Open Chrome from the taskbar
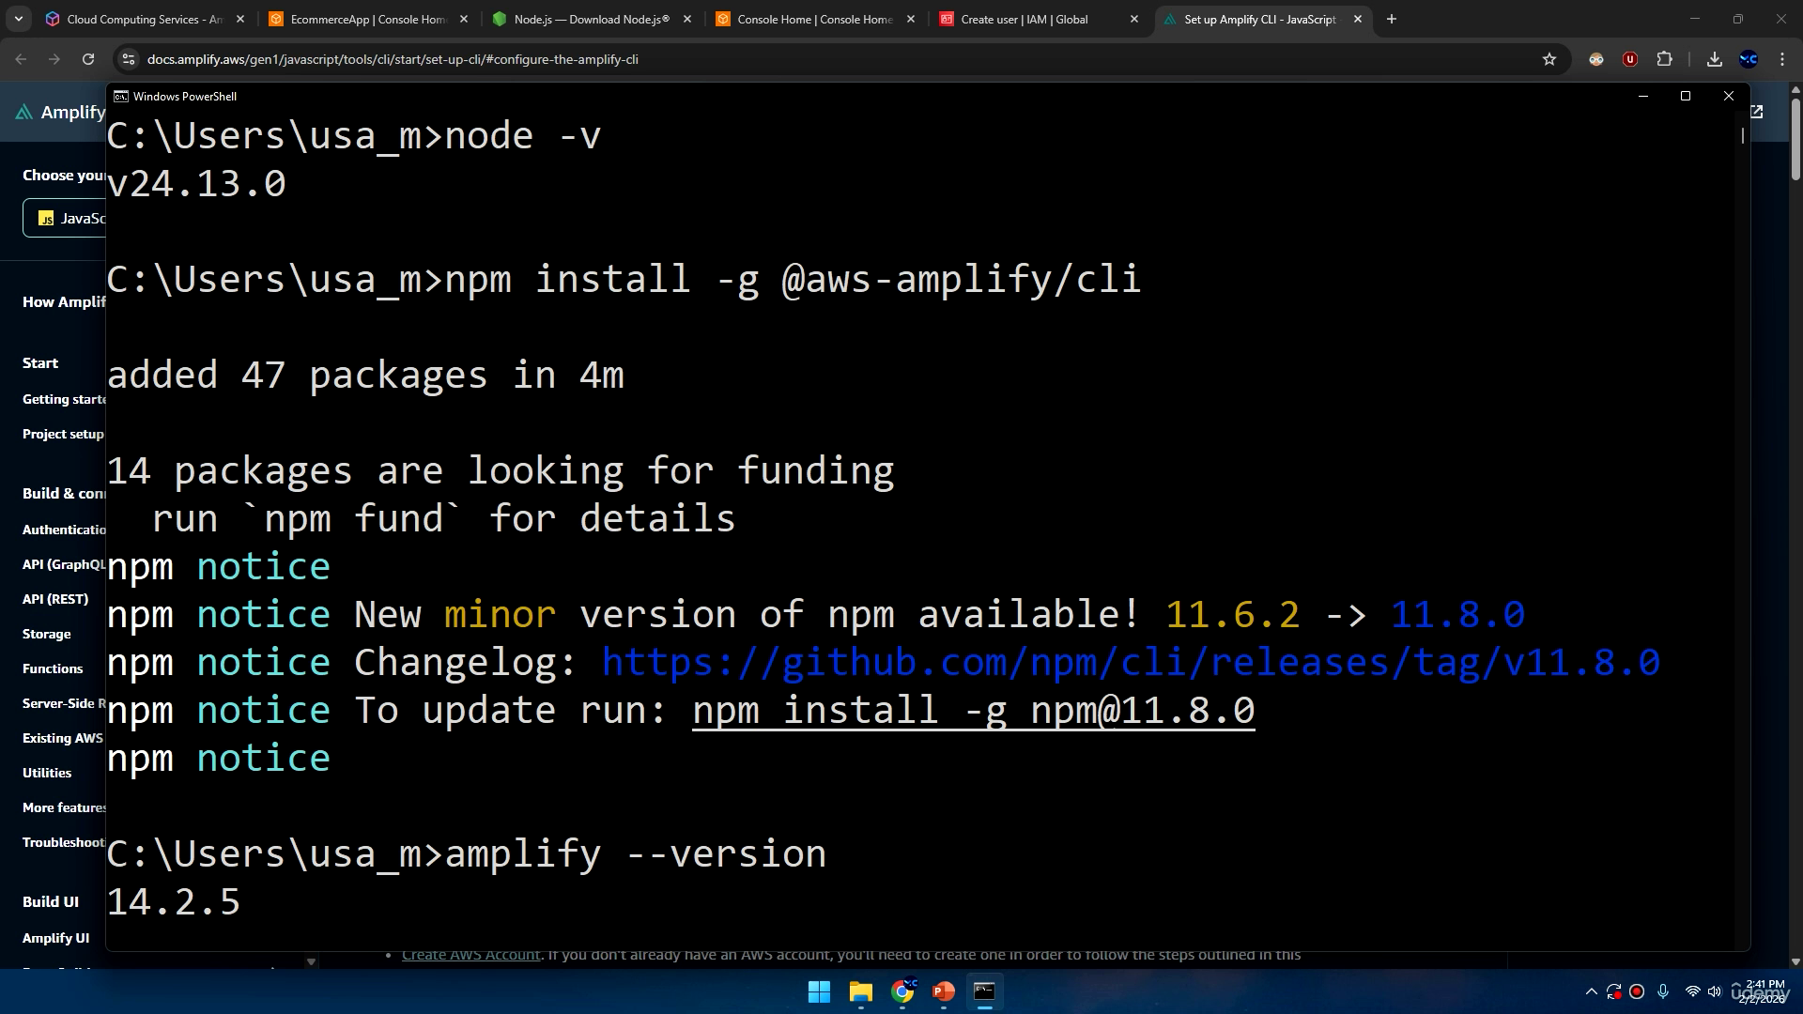This screenshot has width=1803, height=1014. click(x=902, y=991)
